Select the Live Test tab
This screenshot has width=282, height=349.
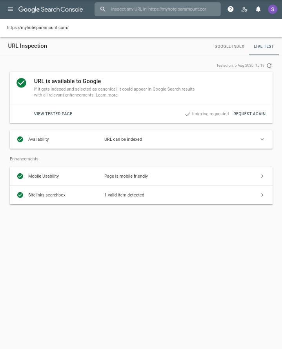click(264, 46)
